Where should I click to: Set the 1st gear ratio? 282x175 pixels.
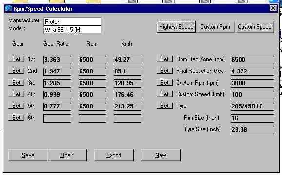click(x=16, y=59)
